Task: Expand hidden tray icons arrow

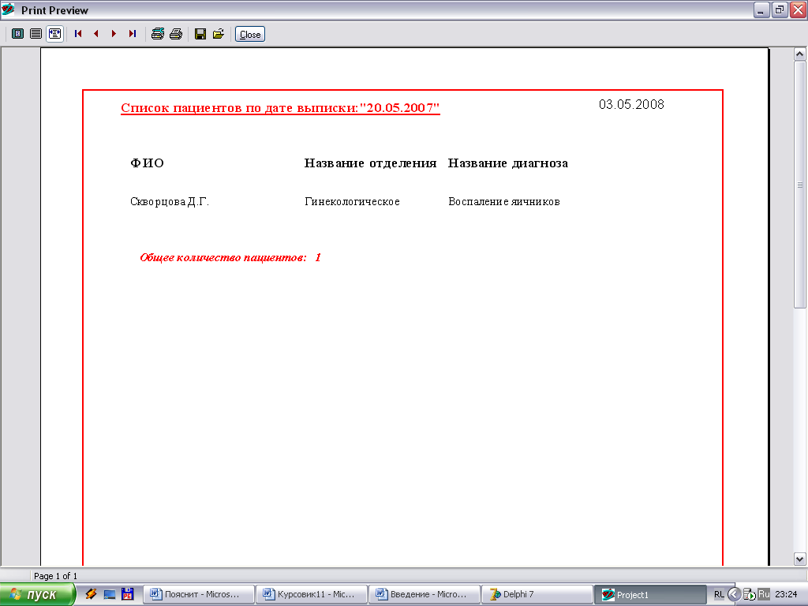Action: coord(734,595)
